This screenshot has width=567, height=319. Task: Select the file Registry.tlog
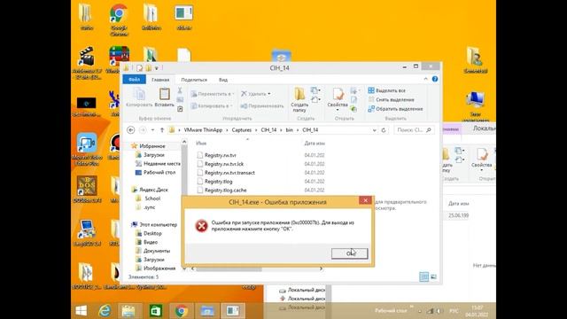click(x=219, y=181)
